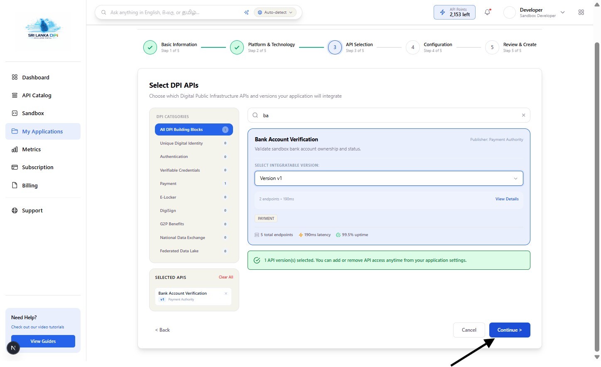The image size is (601, 367).
Task: Open the Sandbox page
Action: [43, 113]
